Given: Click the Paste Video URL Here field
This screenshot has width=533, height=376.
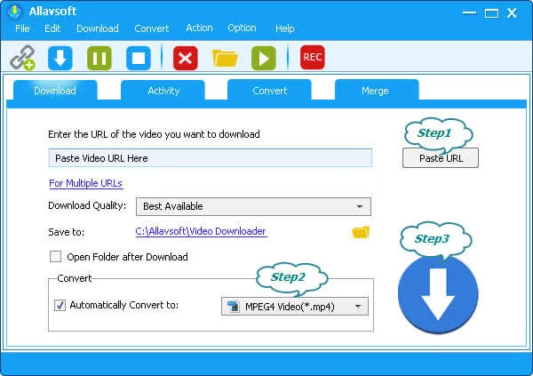Looking at the screenshot, I should (210, 158).
